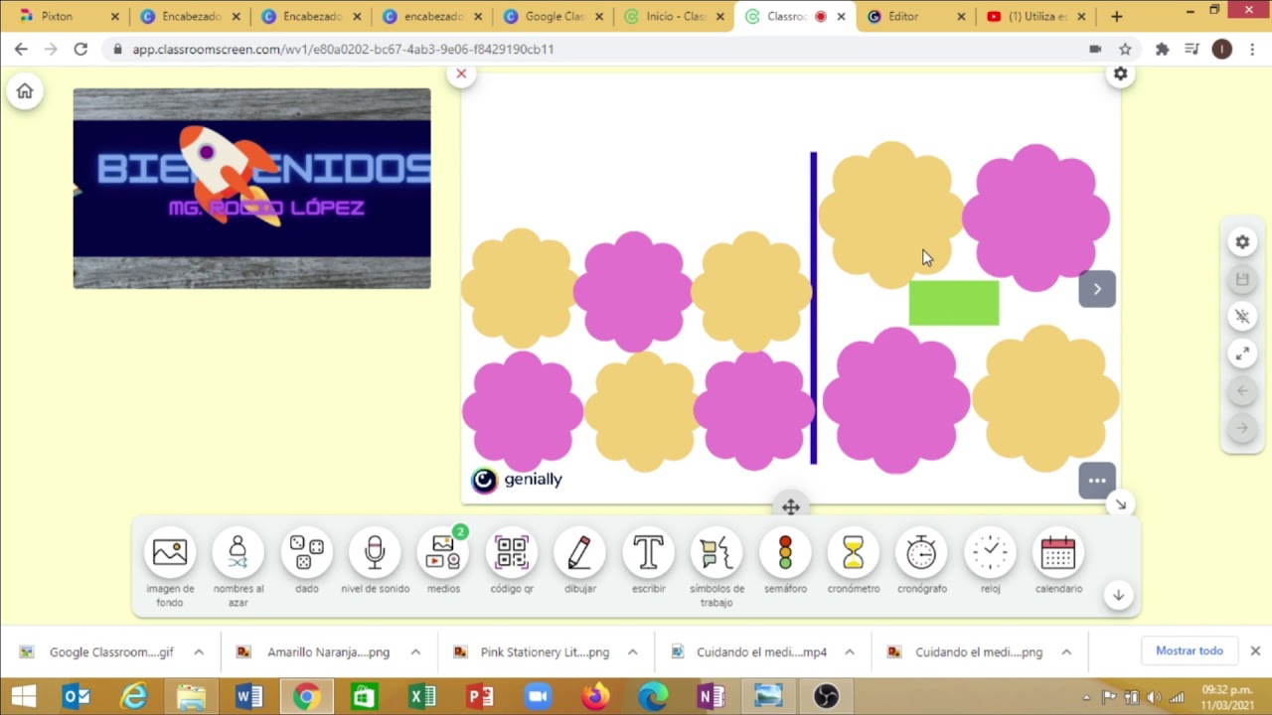Launch the dado dice widget
Image resolution: width=1272 pixels, height=715 pixels.
(306, 552)
